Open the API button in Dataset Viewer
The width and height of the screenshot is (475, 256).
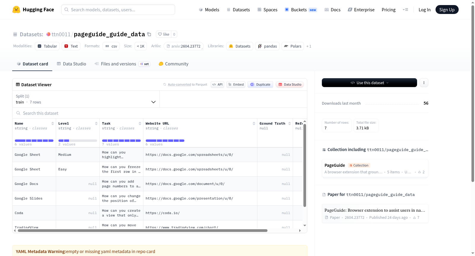point(217,84)
